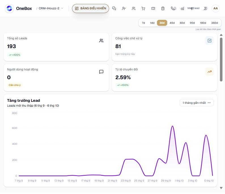
Task: Select the 30d time filter
Action: [162, 23]
